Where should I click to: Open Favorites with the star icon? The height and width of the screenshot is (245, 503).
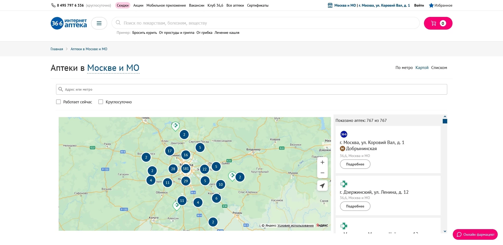pos(440,5)
